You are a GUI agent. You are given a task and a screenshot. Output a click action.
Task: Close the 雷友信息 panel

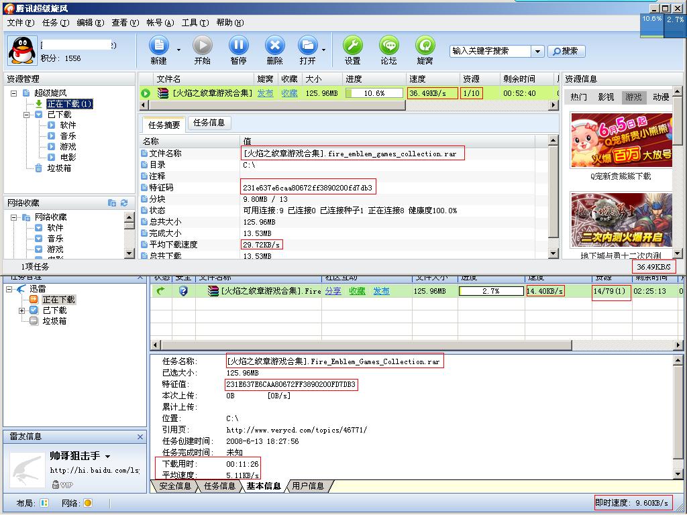140,437
